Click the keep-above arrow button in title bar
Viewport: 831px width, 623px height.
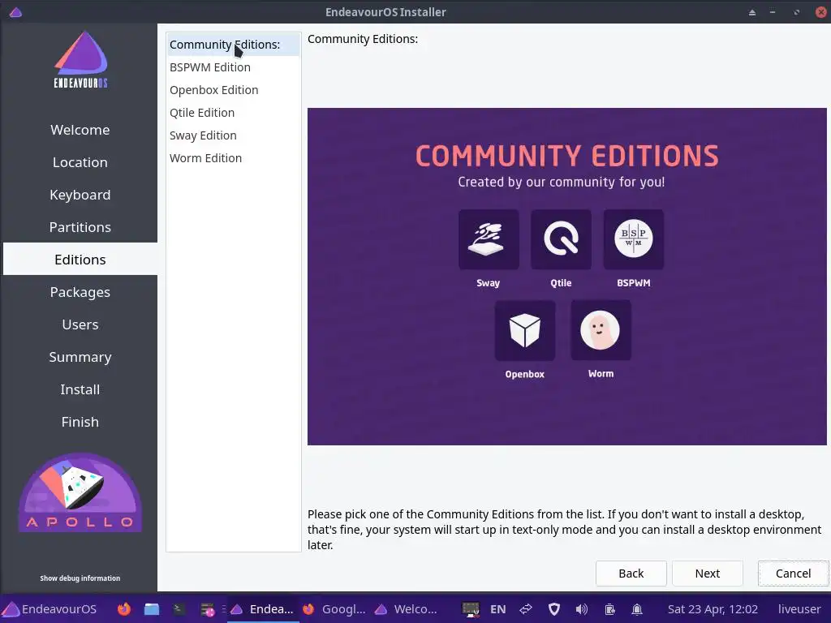pyautogui.click(x=751, y=12)
